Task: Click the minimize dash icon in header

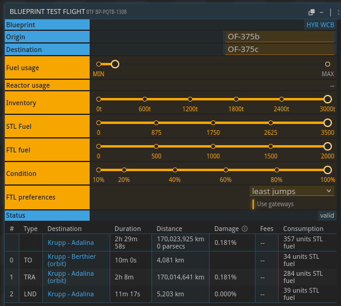Action: [322, 12]
